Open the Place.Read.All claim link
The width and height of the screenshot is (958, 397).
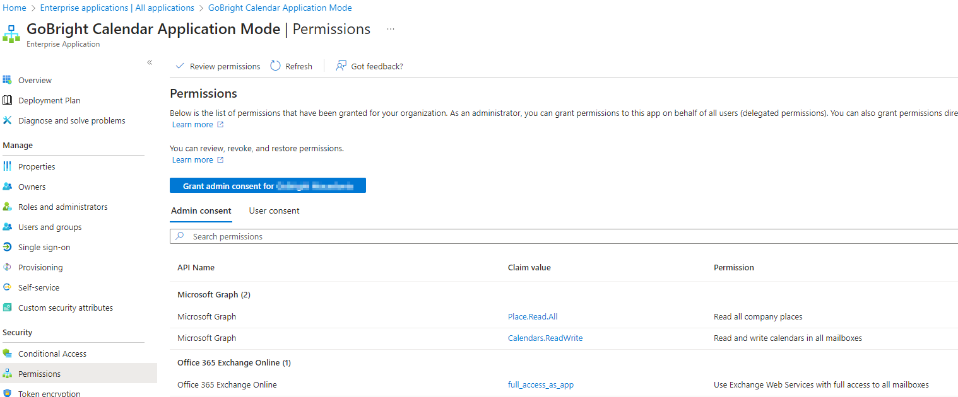click(532, 317)
